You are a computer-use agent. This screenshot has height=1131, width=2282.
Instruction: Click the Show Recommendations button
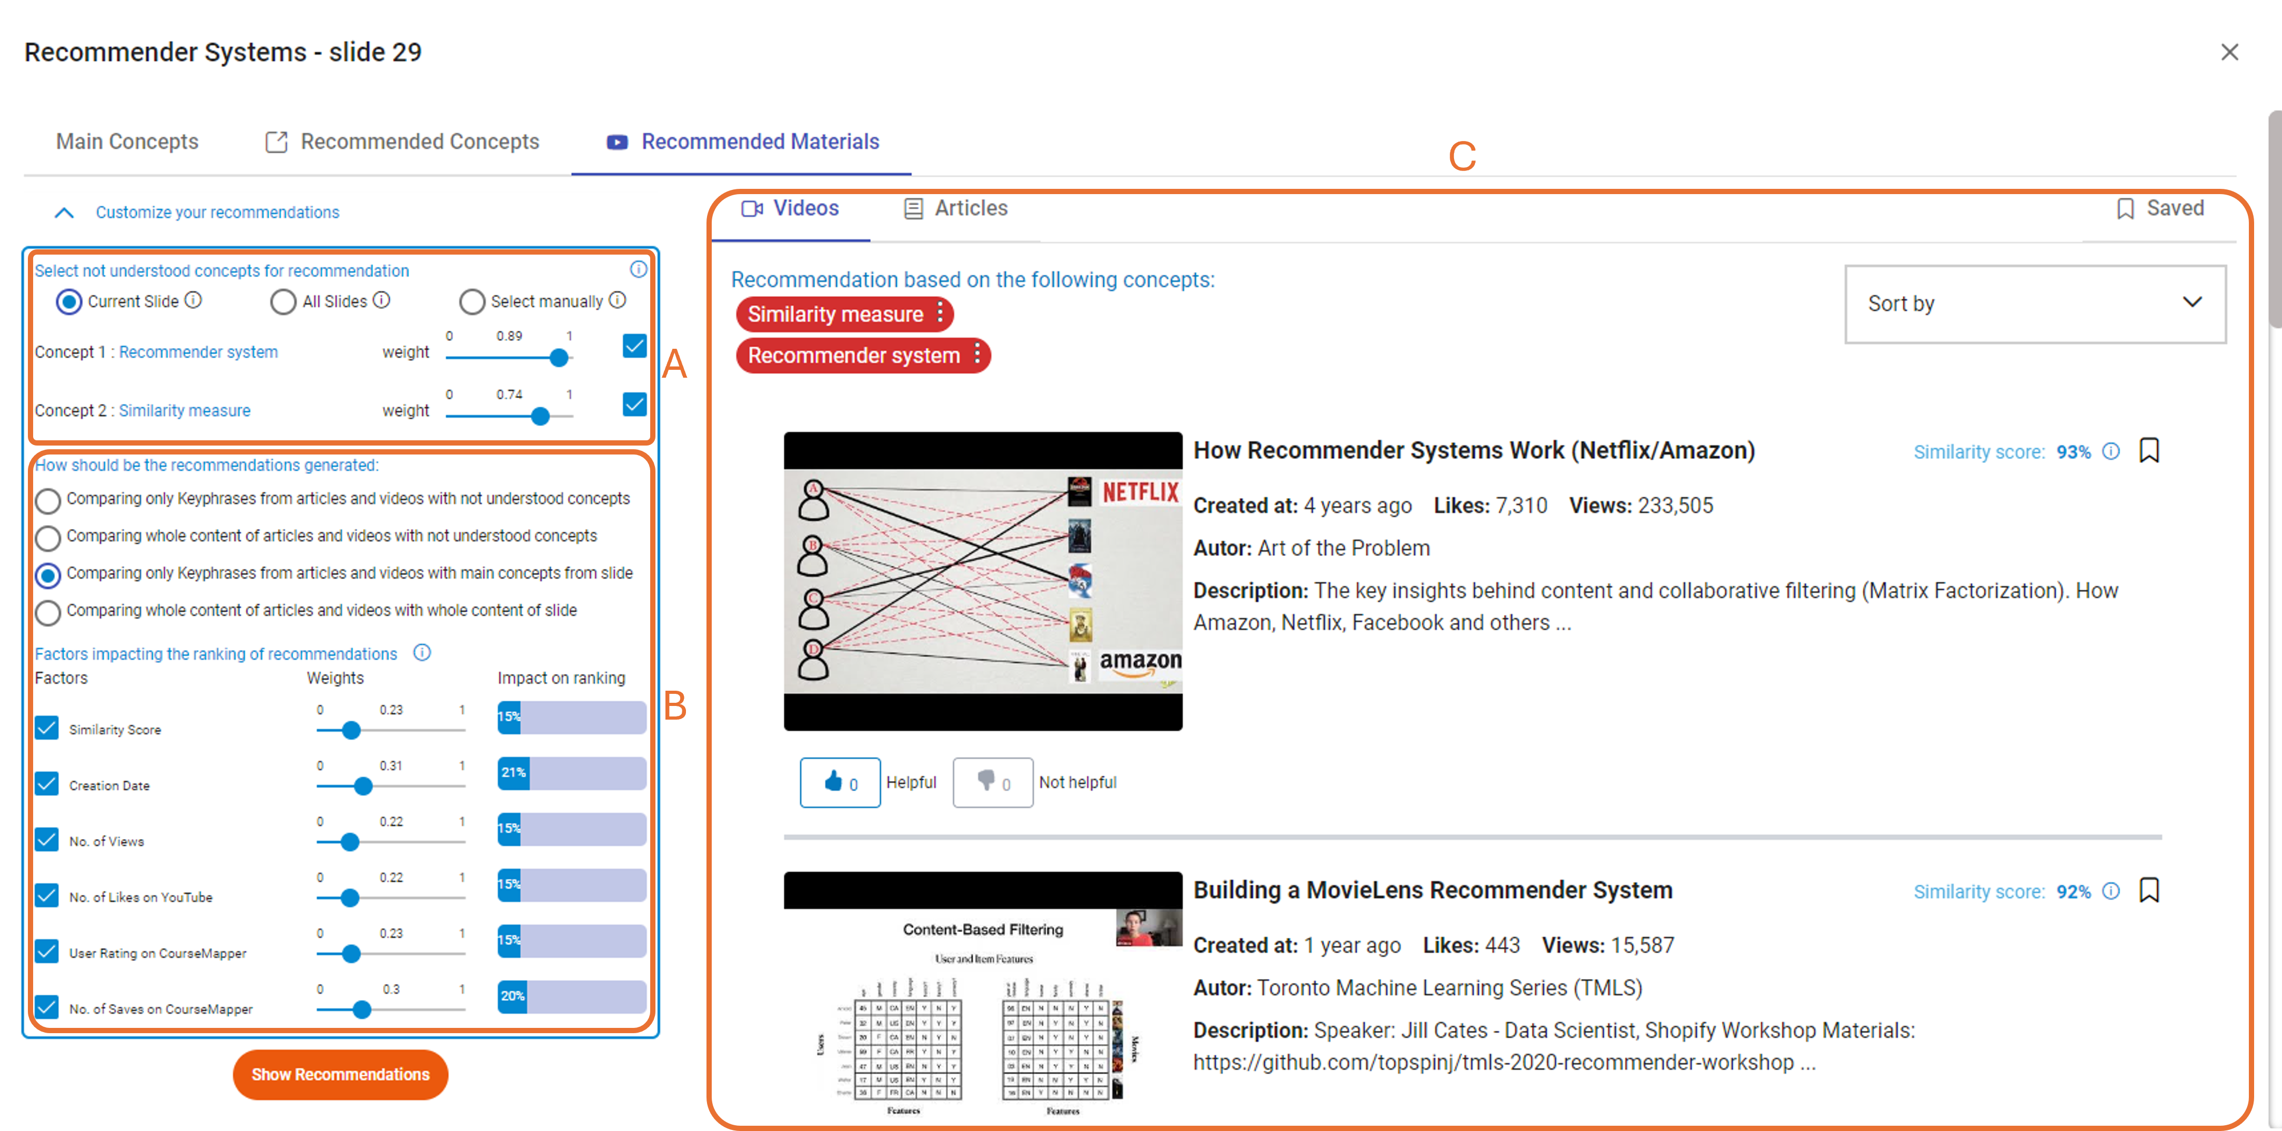pos(340,1074)
